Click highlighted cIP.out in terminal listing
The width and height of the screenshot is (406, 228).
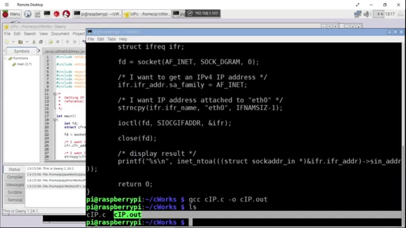[x=127, y=215]
